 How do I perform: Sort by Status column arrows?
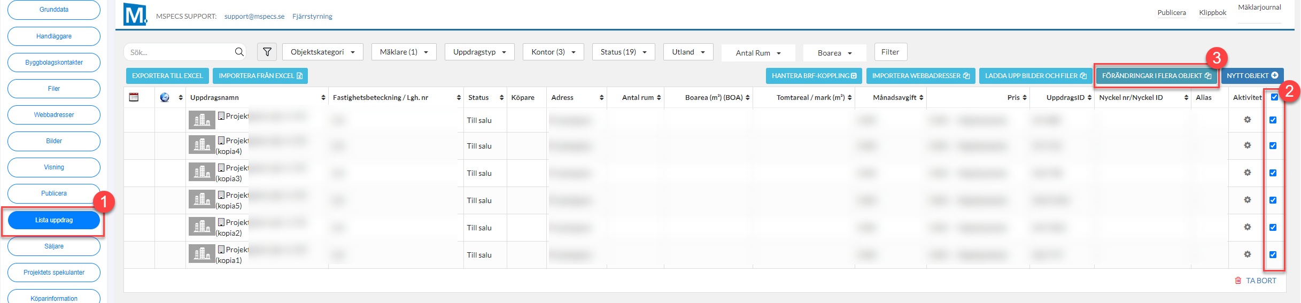[501, 98]
